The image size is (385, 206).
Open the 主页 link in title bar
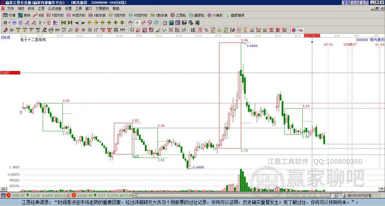[365, 3]
